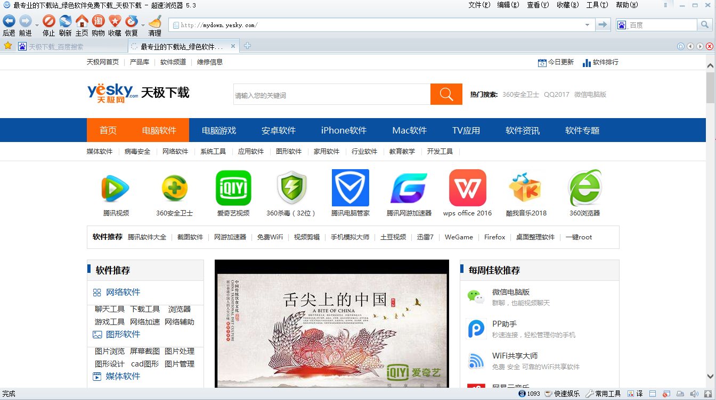The height and width of the screenshot is (400, 716).
Task: Click the blue go arrow beside the address bar
Action: coord(603,24)
